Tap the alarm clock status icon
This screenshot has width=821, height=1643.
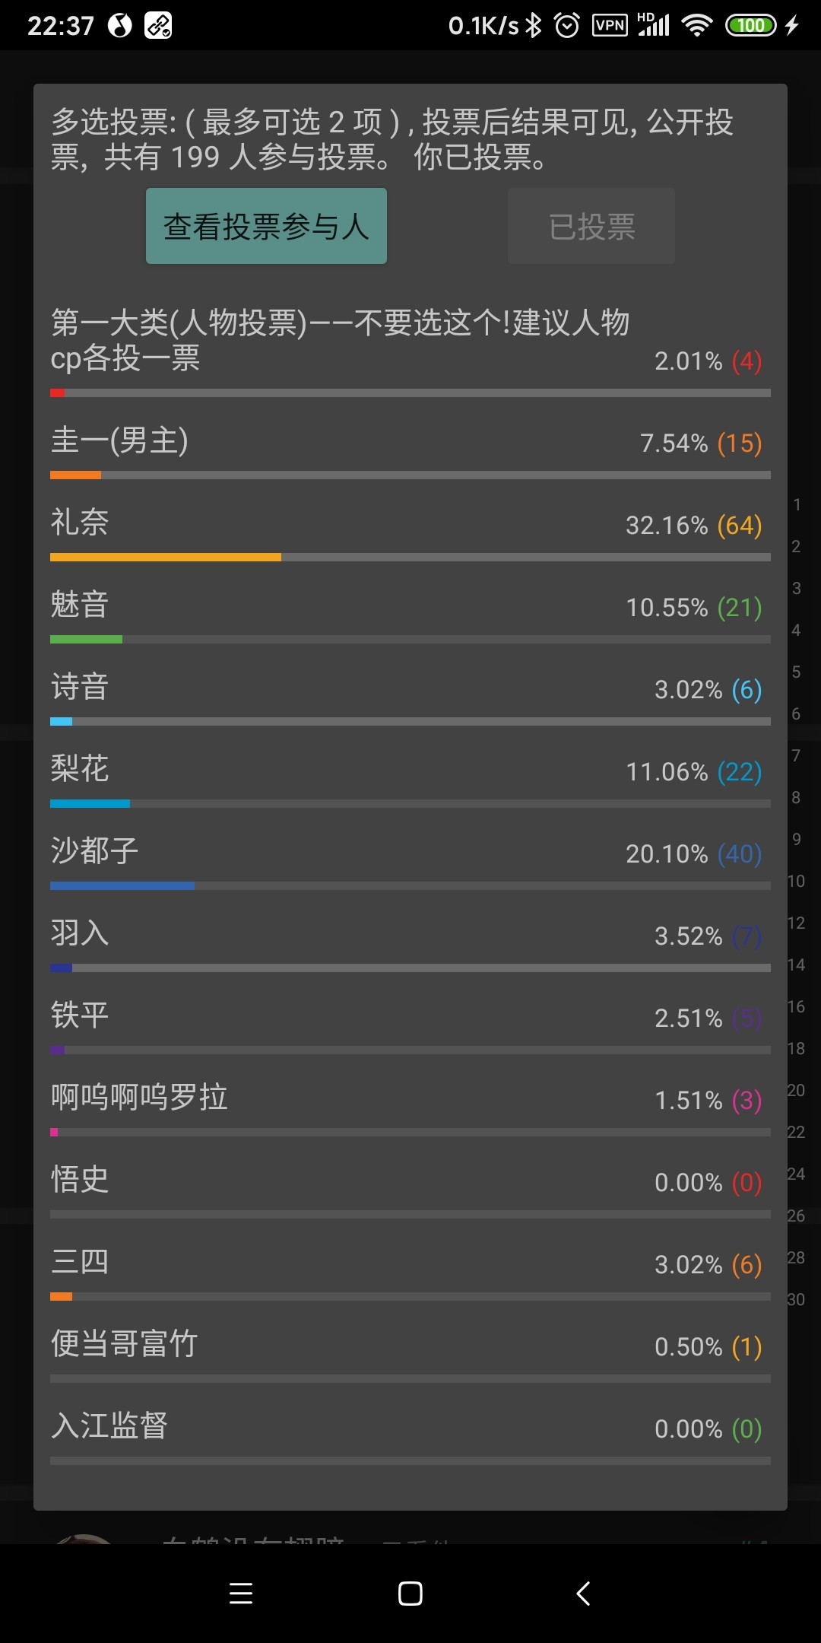[x=566, y=26]
